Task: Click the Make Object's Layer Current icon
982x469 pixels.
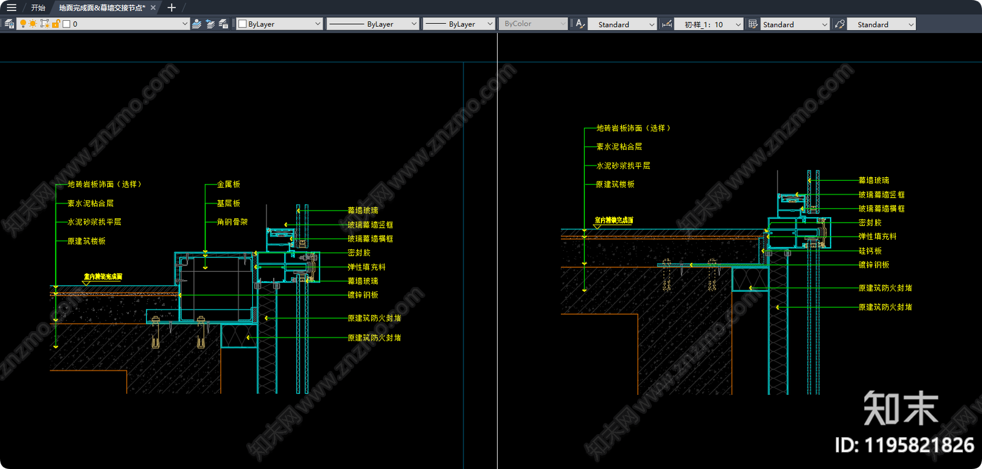Action: coord(196,24)
